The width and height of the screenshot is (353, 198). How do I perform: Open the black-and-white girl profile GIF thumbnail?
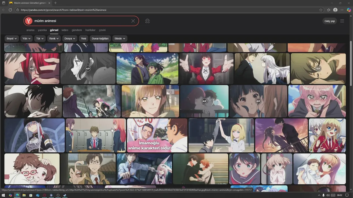(88, 68)
